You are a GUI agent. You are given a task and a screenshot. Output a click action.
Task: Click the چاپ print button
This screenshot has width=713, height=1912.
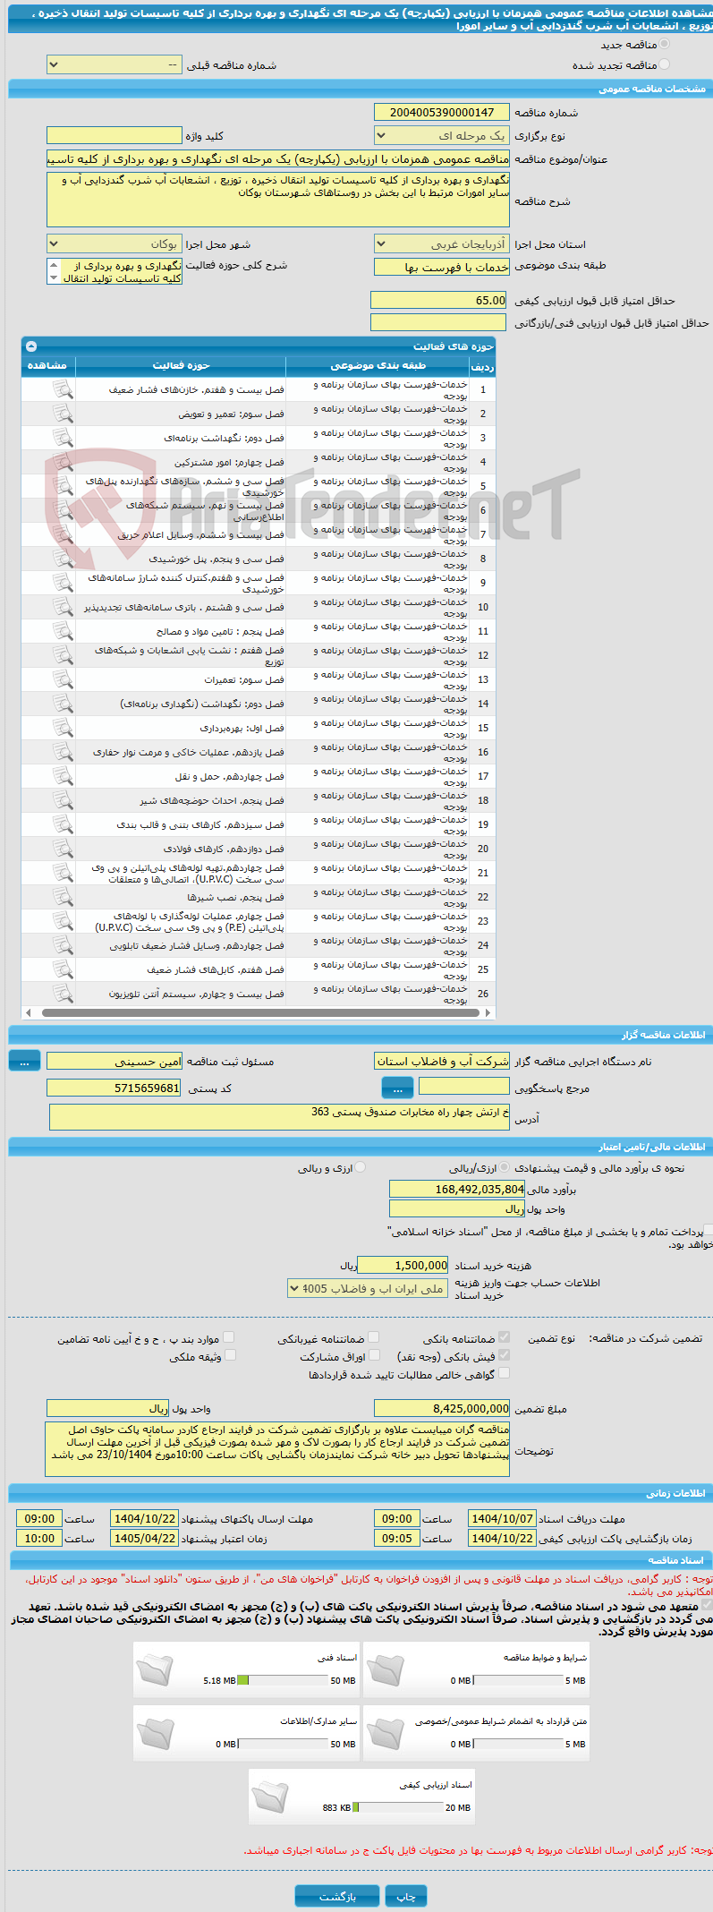(x=406, y=1896)
